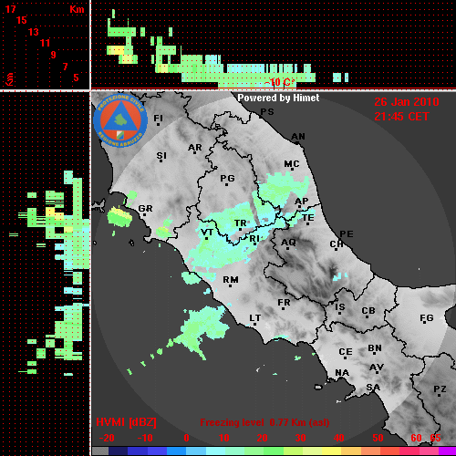Click the yellow-green echo west of GR
This screenshot has width=456, height=456.
pyautogui.click(x=119, y=217)
